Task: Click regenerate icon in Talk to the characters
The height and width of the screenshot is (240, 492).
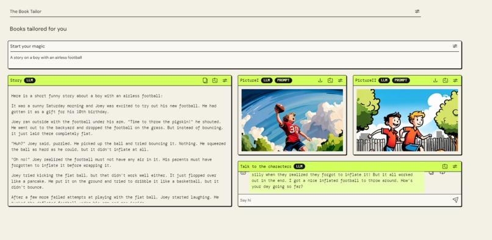Action: [444, 166]
